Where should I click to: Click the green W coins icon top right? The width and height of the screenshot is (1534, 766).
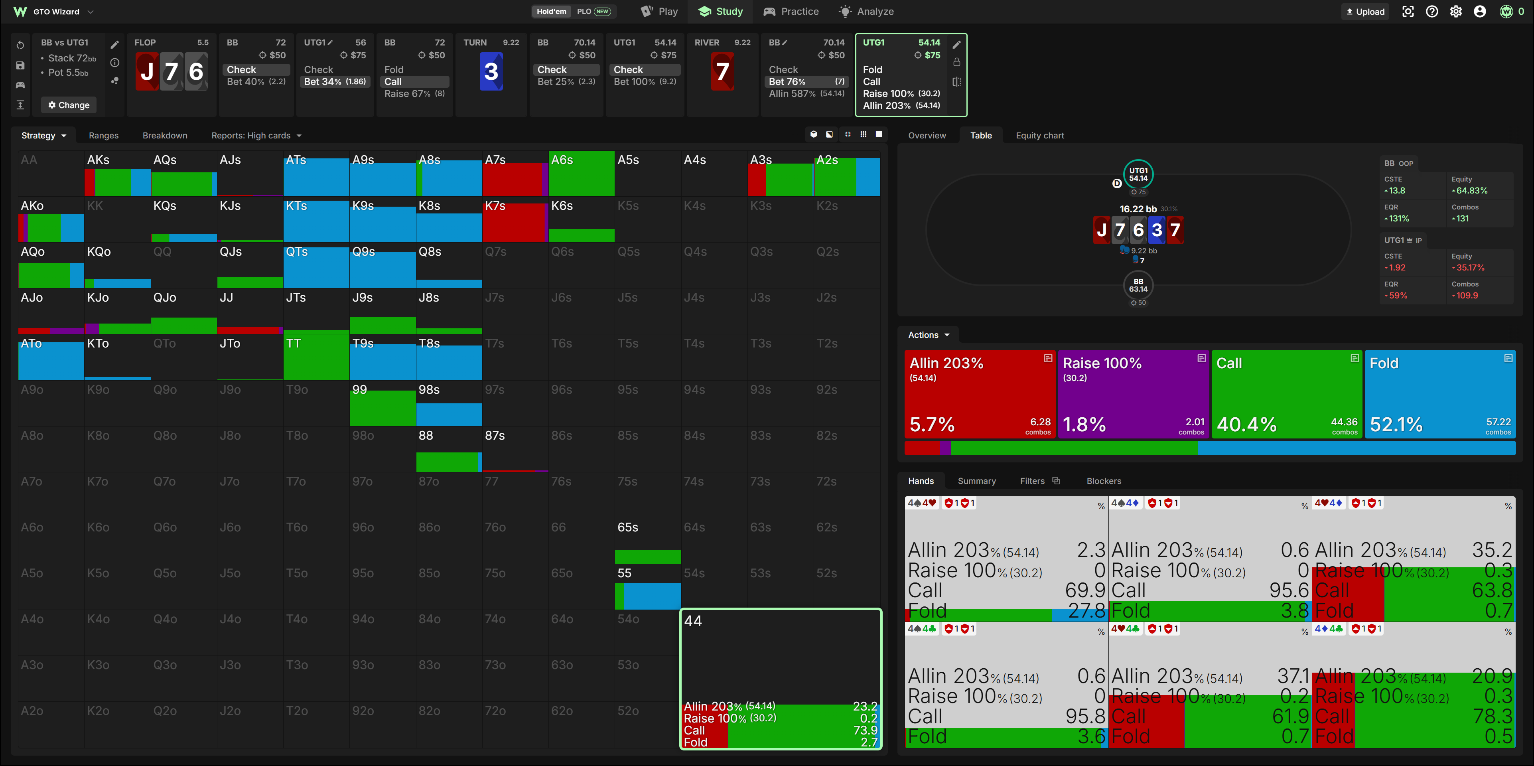click(1506, 11)
